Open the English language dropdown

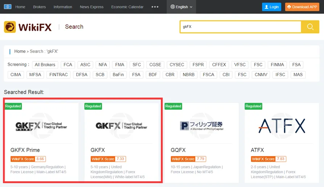point(181,7)
